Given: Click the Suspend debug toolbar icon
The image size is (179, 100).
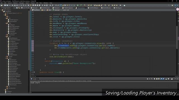Looking at the screenshot, I should coord(15,5).
